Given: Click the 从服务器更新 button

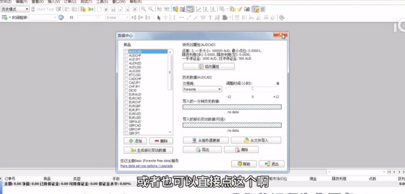Looking at the screenshot, I should 206,140.
